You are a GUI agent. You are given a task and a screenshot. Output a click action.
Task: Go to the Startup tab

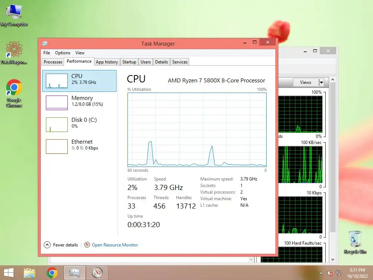tap(129, 62)
